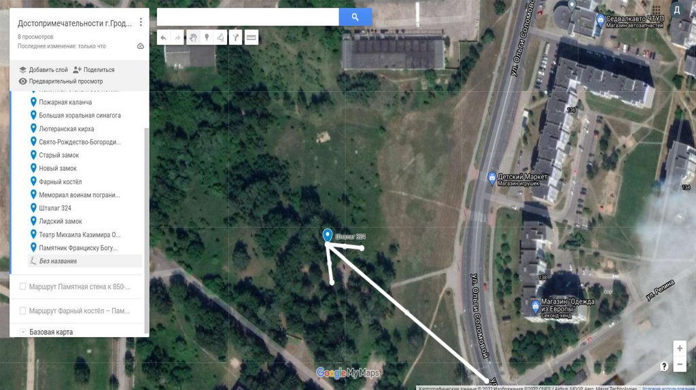Select the add marker tool
The image size is (696, 390).
[207, 38]
